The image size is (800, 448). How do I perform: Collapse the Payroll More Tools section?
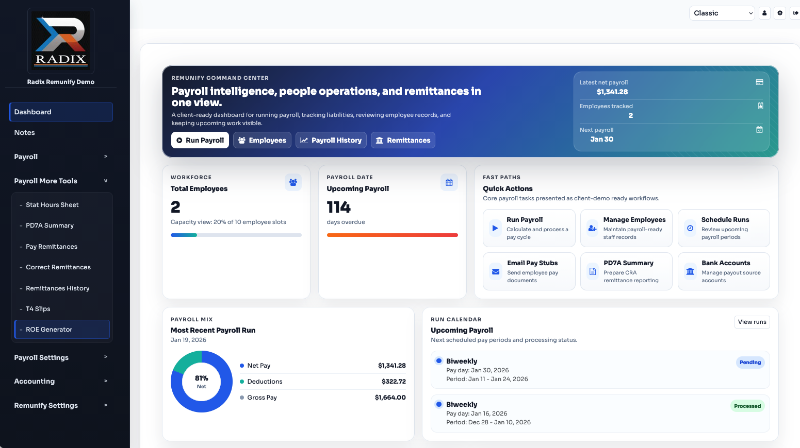61,181
